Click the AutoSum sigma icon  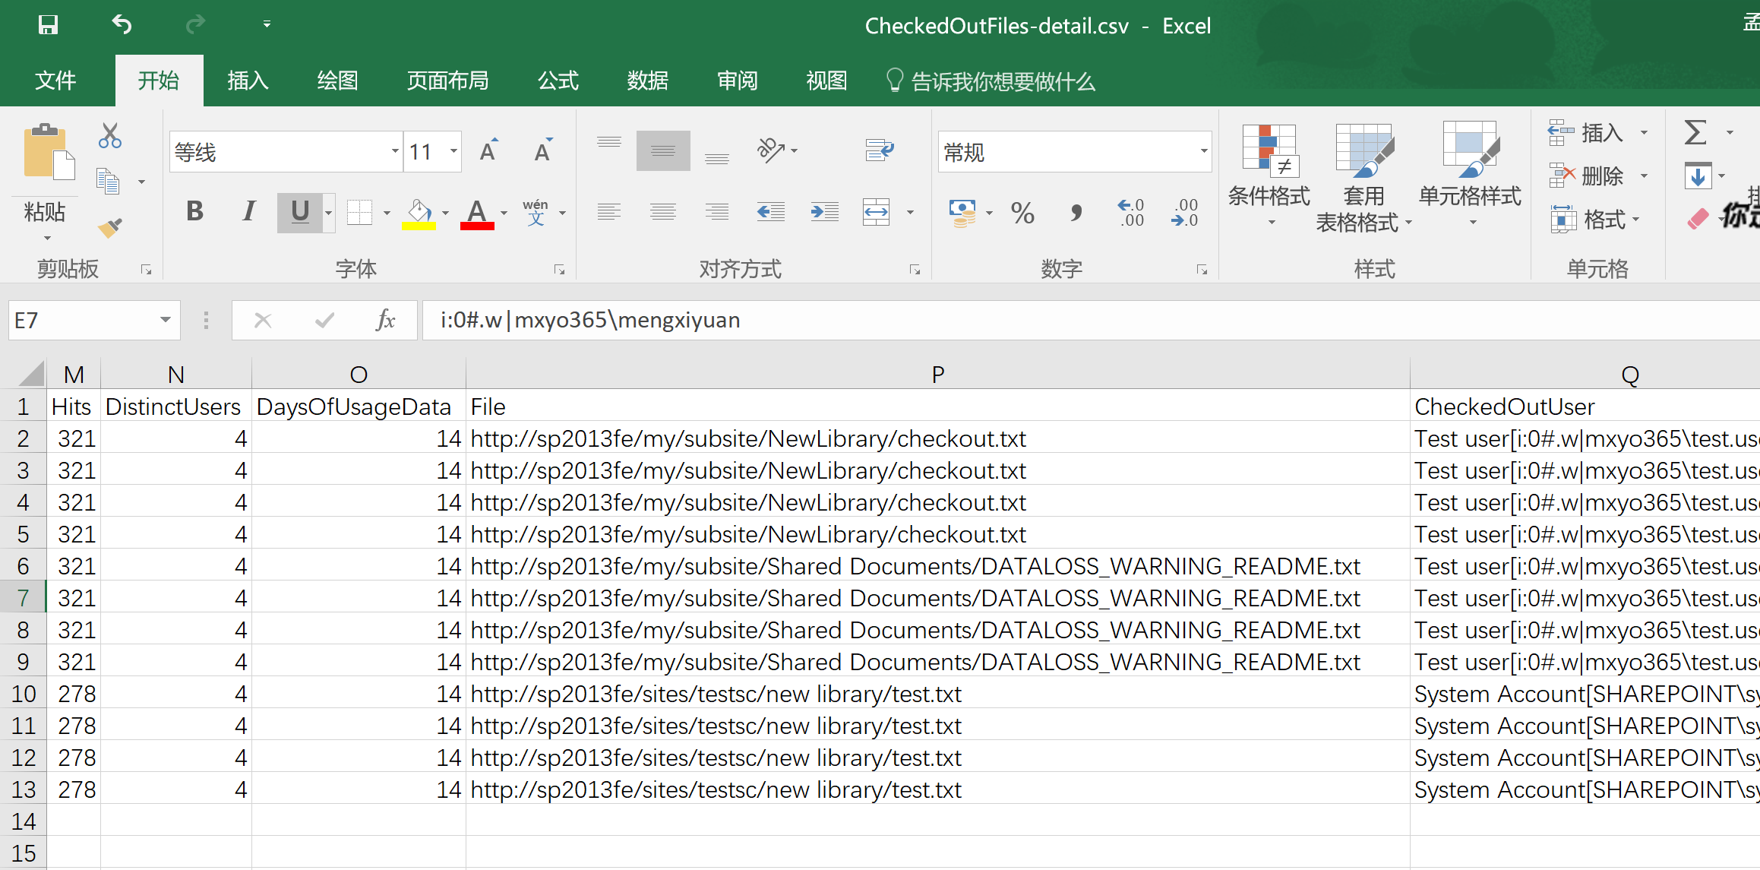coord(1695,132)
